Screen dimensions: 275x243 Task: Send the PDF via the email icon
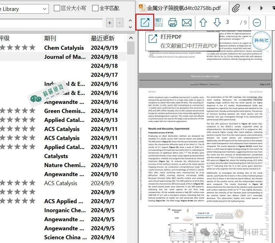pyautogui.click(x=186, y=22)
